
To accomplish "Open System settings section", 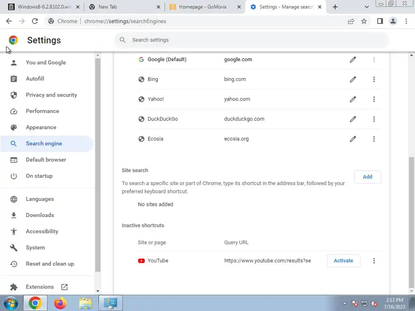I will 47,248.
